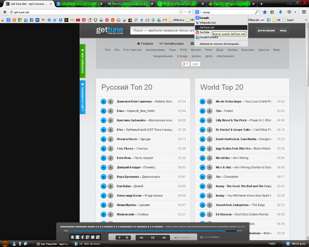
Task: Open Мои избранное green side tab
Action: (82, 61)
